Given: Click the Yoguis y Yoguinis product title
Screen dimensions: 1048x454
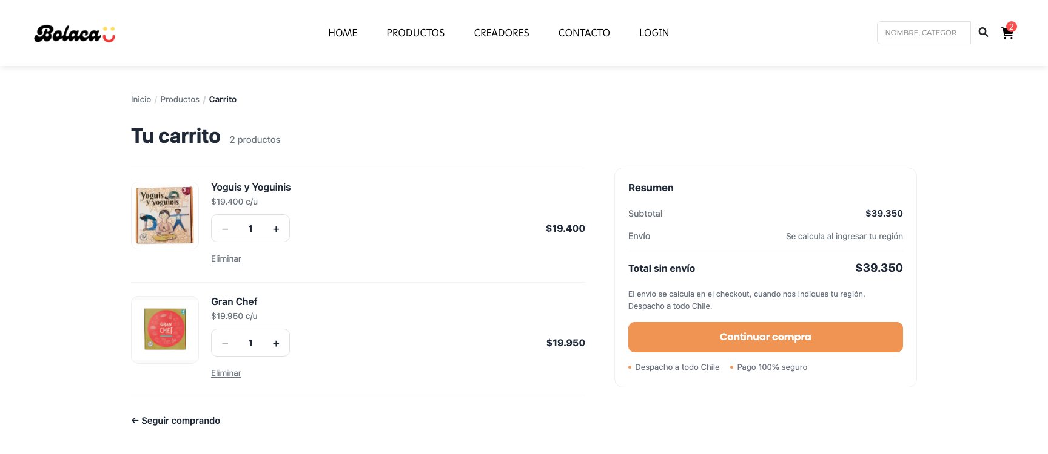Looking at the screenshot, I should [x=251, y=187].
